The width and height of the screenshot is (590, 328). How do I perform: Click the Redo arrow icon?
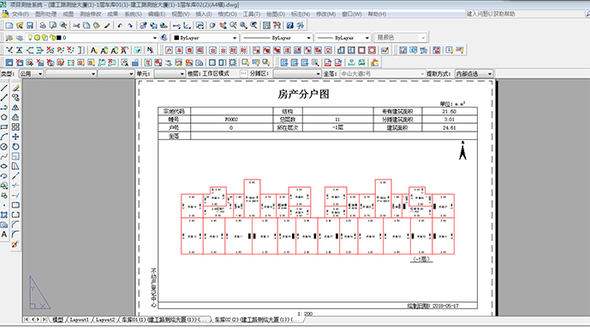[130, 26]
